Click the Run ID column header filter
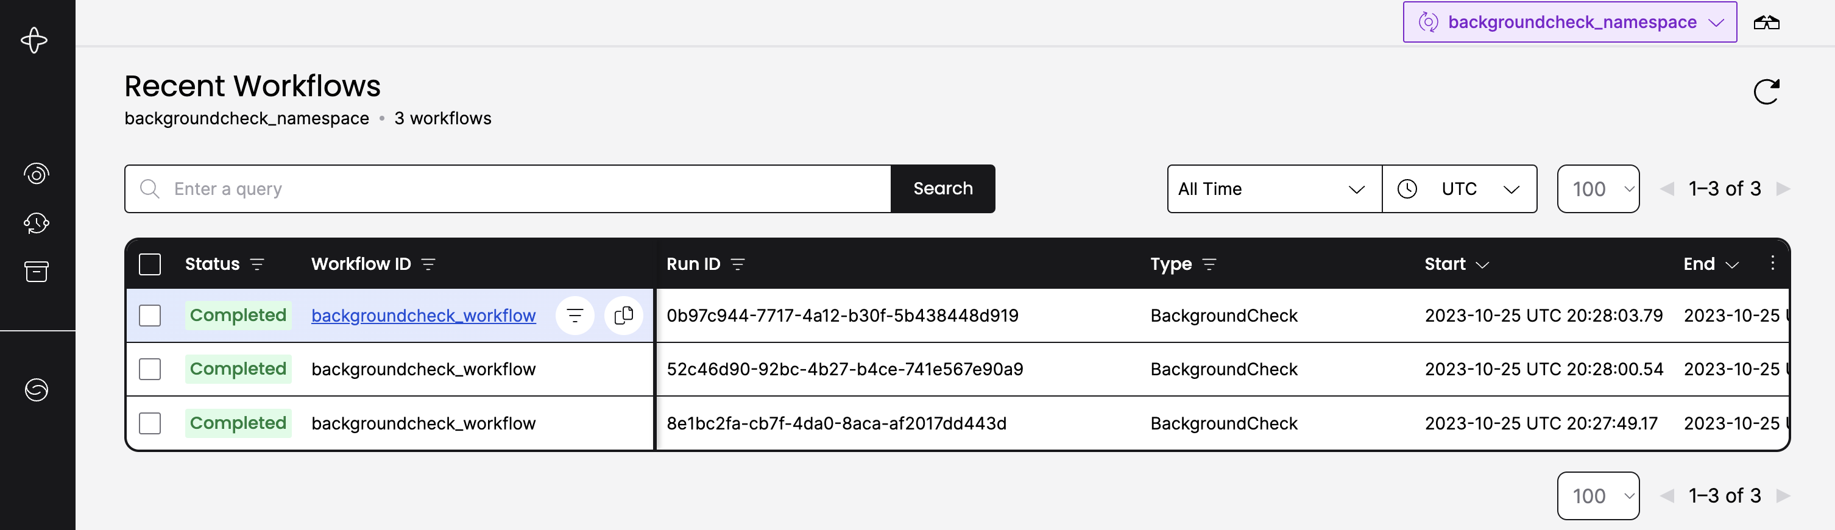1835x530 pixels. (x=738, y=264)
